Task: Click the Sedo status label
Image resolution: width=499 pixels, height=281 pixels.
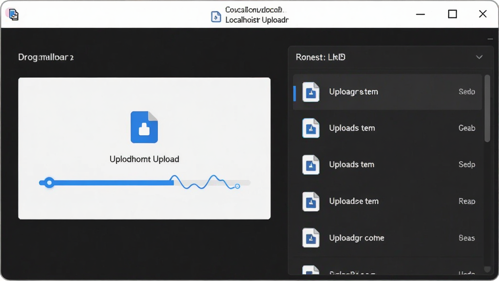Action: [x=466, y=92]
